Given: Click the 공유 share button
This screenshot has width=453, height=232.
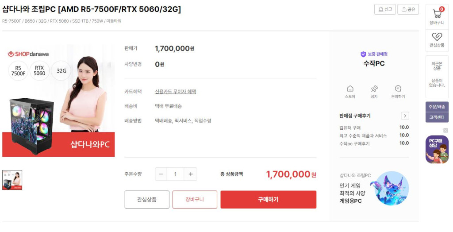Looking at the screenshot, I should [x=408, y=9].
